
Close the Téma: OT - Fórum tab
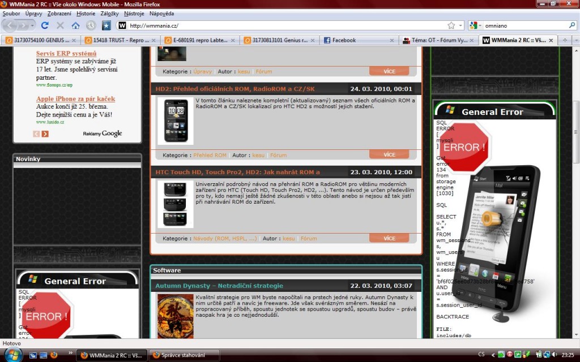(472, 40)
